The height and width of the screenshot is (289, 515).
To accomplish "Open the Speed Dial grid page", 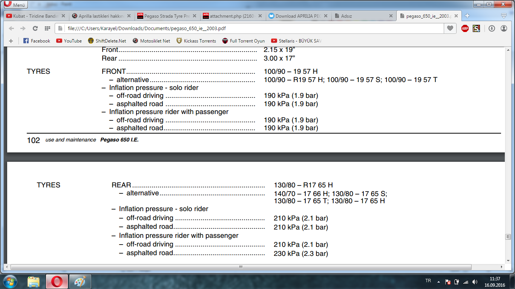I will point(47,29).
